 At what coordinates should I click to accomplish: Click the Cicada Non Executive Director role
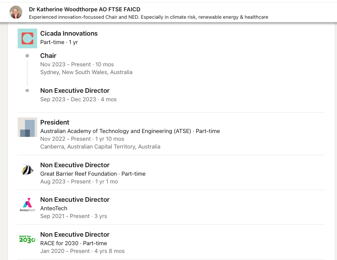(75, 91)
